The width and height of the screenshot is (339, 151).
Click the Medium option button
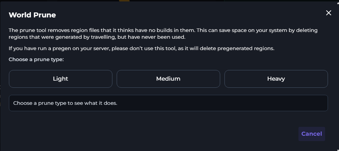pyautogui.click(x=168, y=79)
